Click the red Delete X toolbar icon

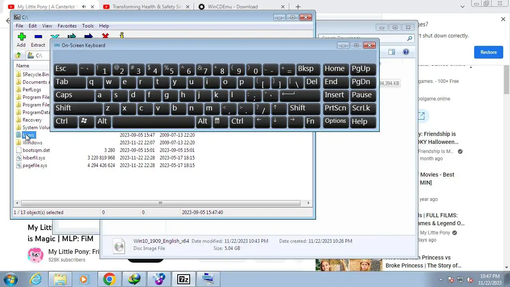pos(105,36)
